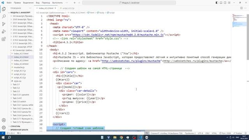Toggle primary sidebar layout icon

point(217,3)
